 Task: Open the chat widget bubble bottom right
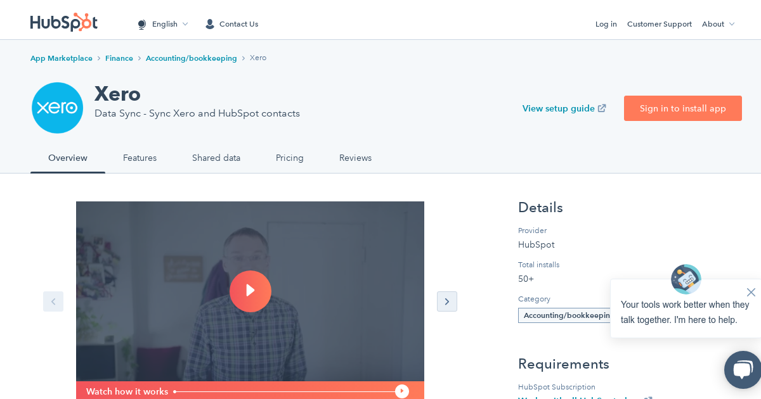[x=742, y=370]
